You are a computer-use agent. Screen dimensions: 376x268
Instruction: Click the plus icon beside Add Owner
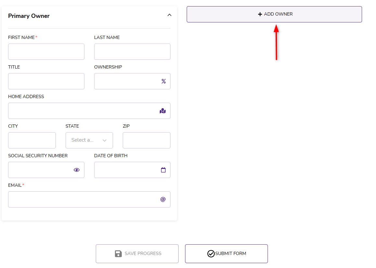tap(260, 14)
